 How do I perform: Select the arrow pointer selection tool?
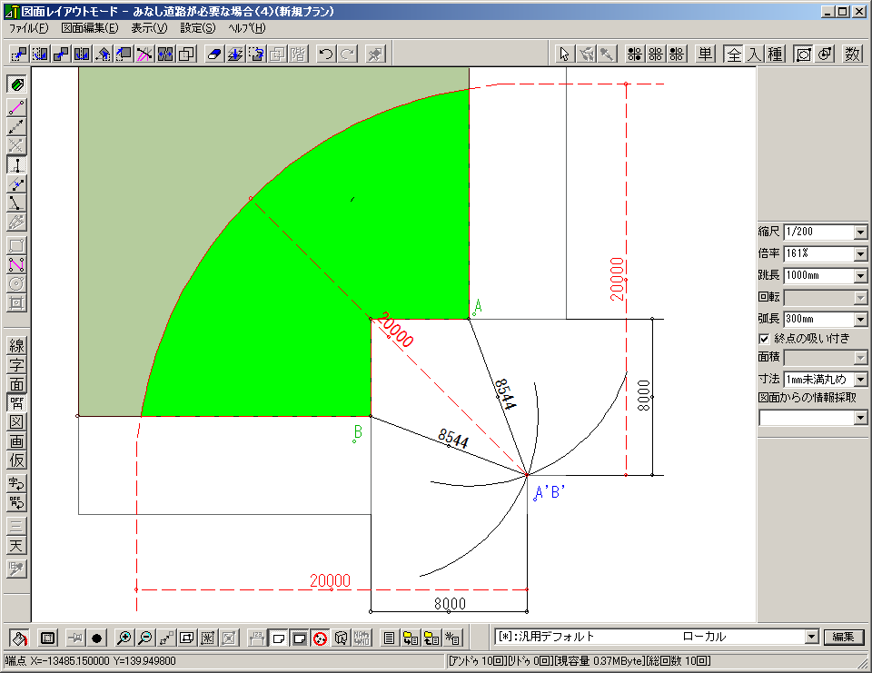click(565, 54)
